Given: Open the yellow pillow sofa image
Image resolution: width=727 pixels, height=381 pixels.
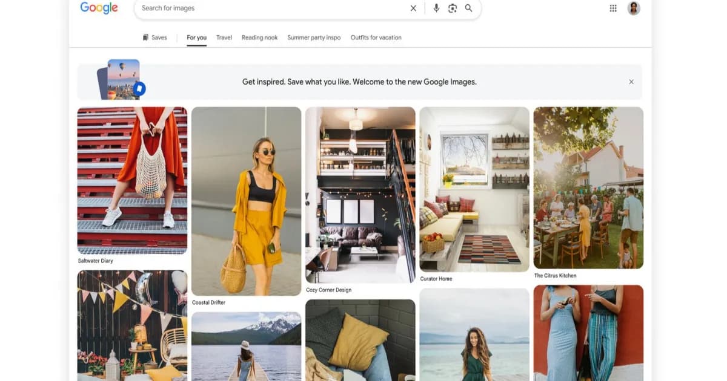Looking at the screenshot, I should [360, 340].
